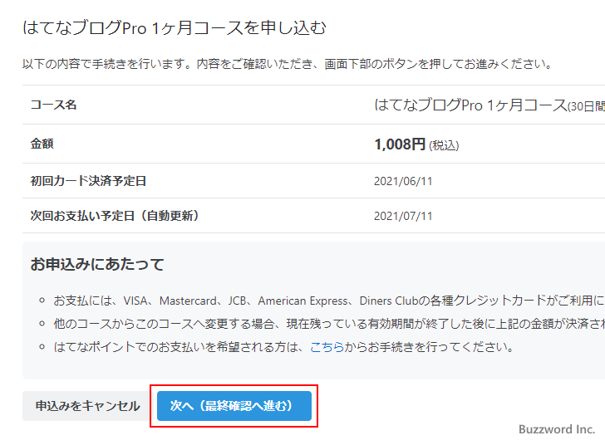Click the お申込みにあたって heading
The image size is (605, 445).
[97, 264]
